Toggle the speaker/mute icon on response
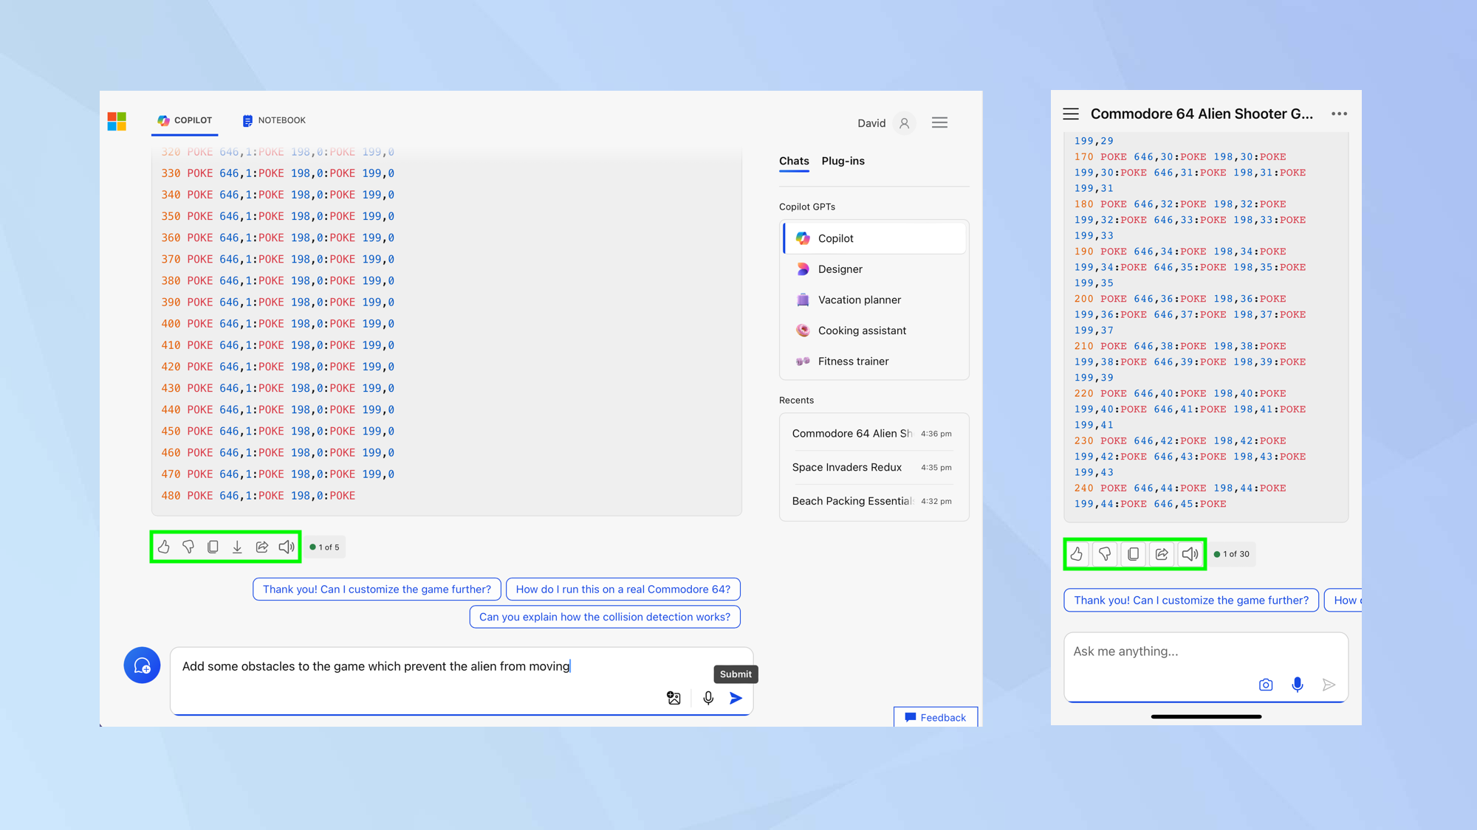The width and height of the screenshot is (1477, 830). (x=287, y=547)
